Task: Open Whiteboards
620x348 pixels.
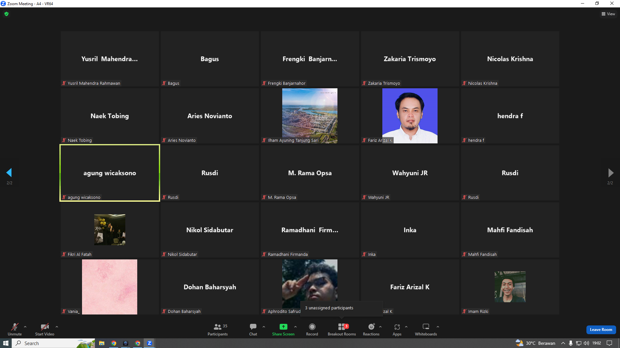Action: click(426, 329)
